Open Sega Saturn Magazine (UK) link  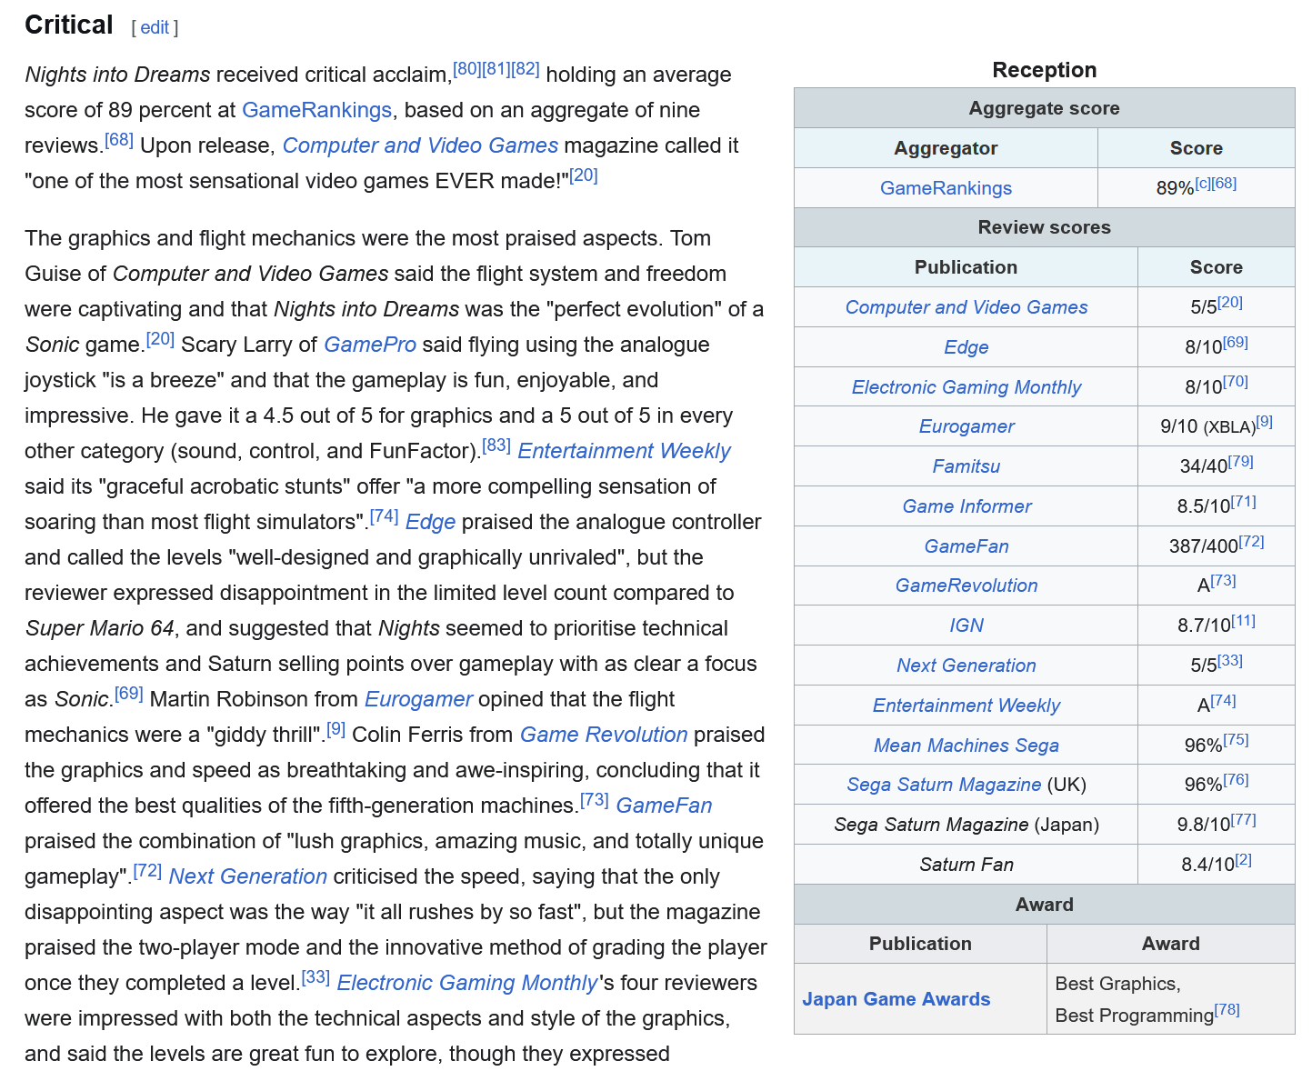click(944, 785)
